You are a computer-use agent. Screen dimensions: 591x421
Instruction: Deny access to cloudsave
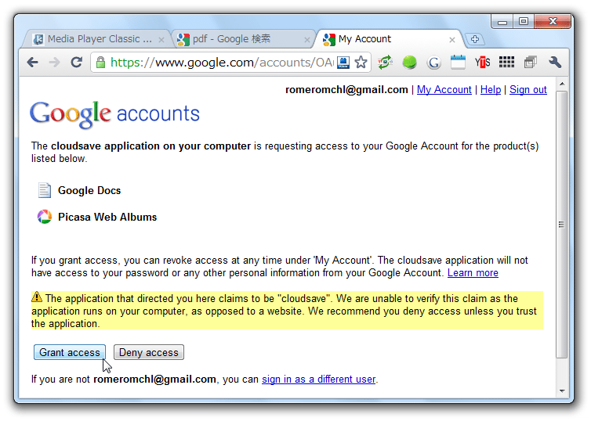(x=148, y=352)
